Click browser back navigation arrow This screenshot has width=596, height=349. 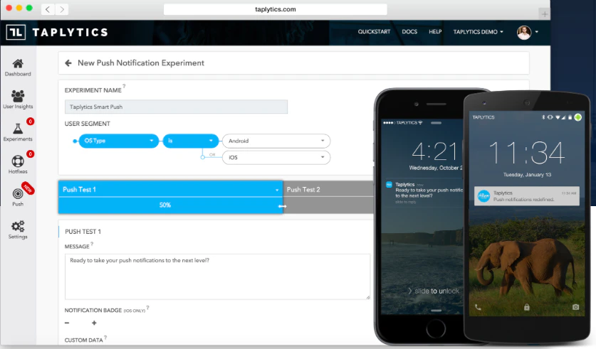click(x=48, y=9)
